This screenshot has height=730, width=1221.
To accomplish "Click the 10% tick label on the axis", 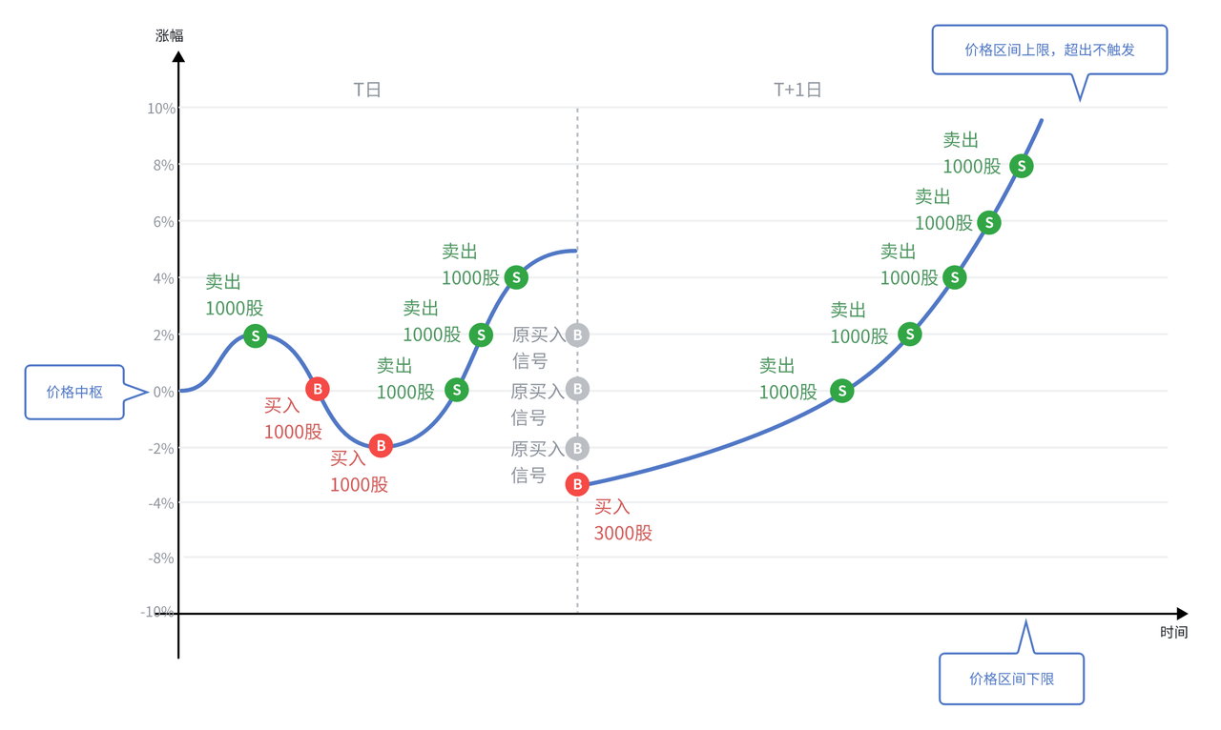I will pos(160,109).
